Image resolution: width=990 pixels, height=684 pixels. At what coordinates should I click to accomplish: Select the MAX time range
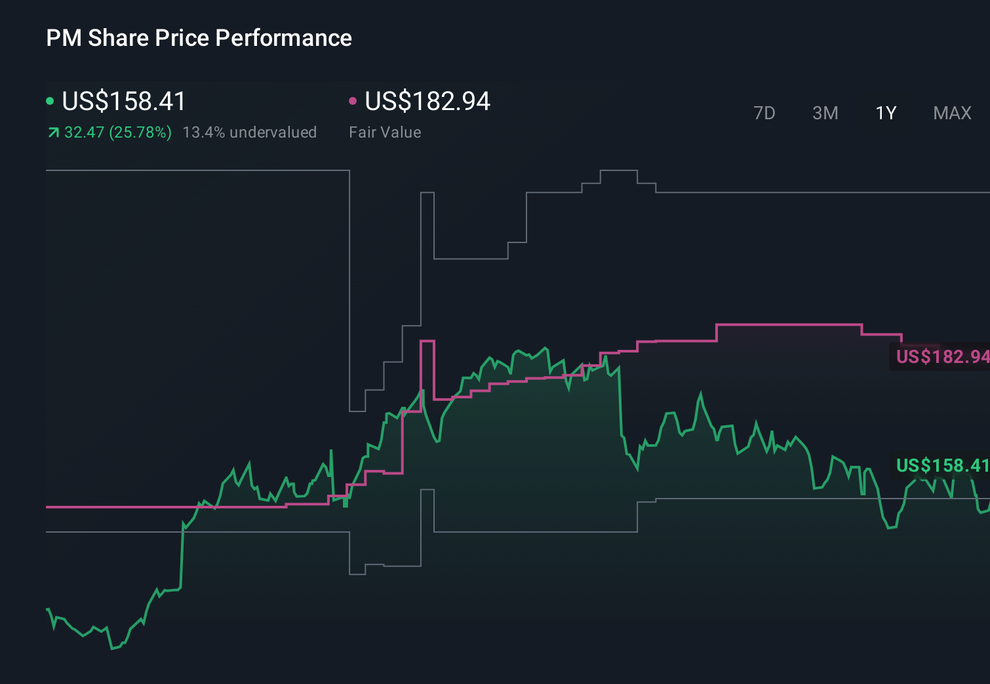pyautogui.click(x=951, y=113)
